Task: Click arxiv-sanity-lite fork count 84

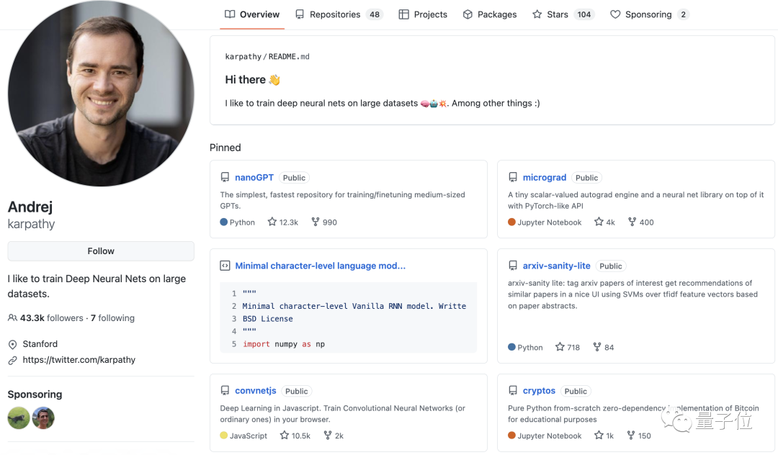Action: [604, 347]
